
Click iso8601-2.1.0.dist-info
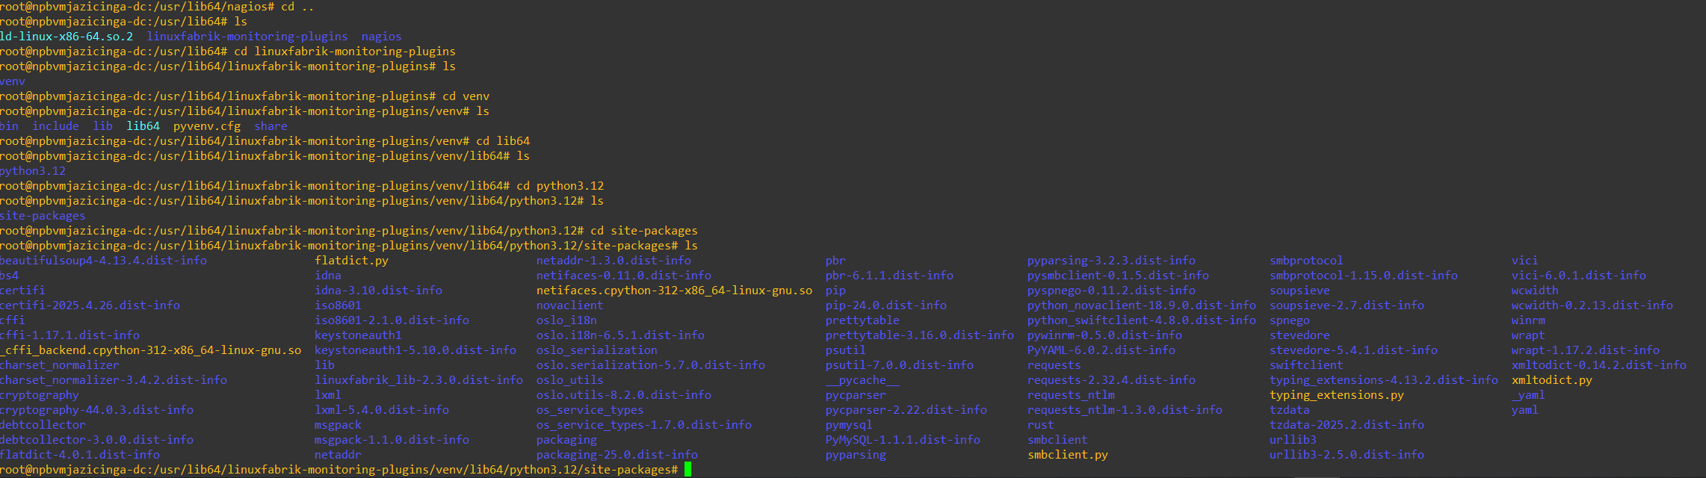(x=392, y=320)
